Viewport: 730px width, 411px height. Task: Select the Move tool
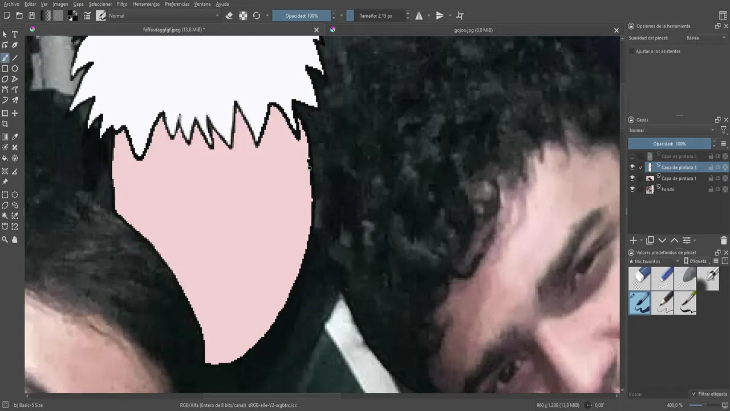pos(15,113)
